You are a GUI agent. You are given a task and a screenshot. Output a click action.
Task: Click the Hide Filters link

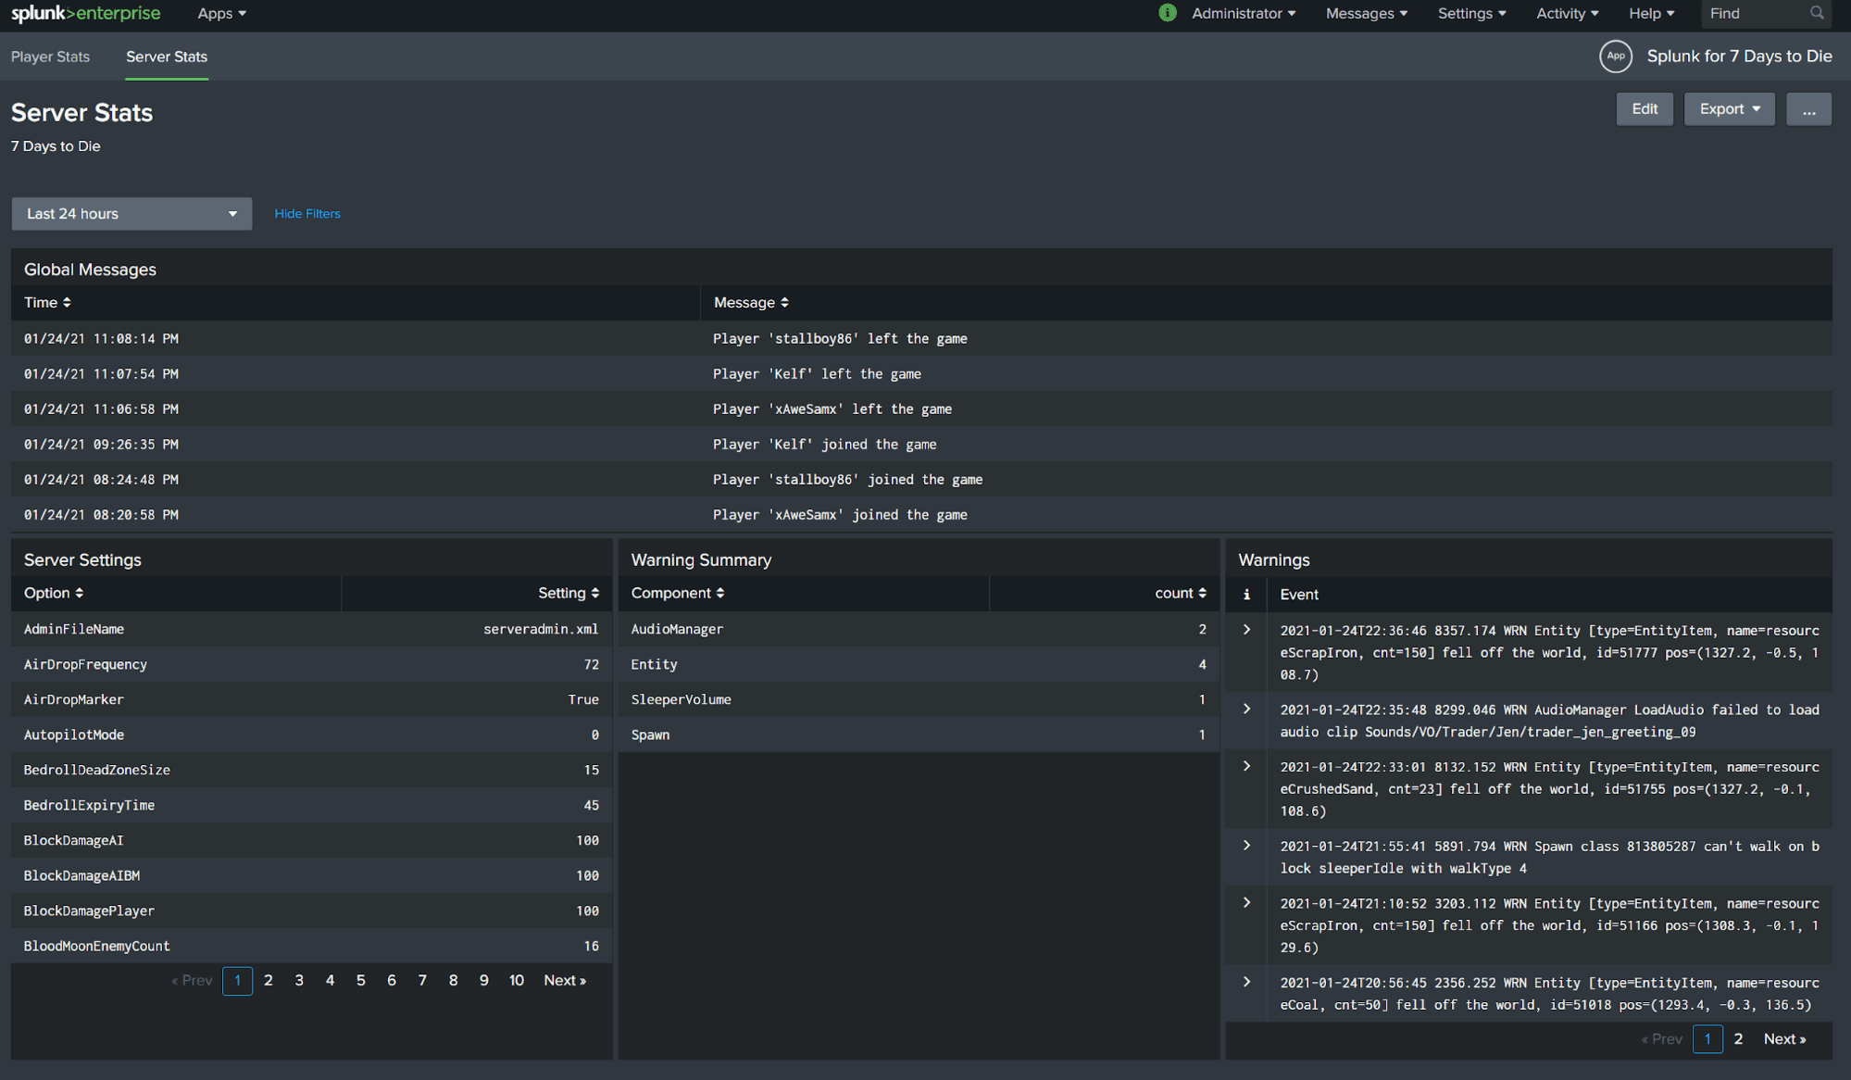pyautogui.click(x=307, y=214)
